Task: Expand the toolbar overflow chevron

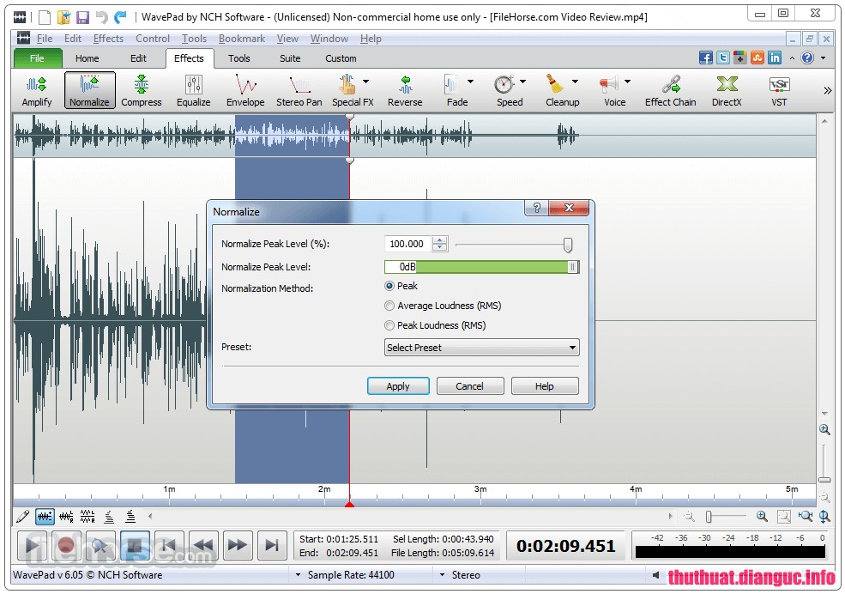Action: point(828,90)
